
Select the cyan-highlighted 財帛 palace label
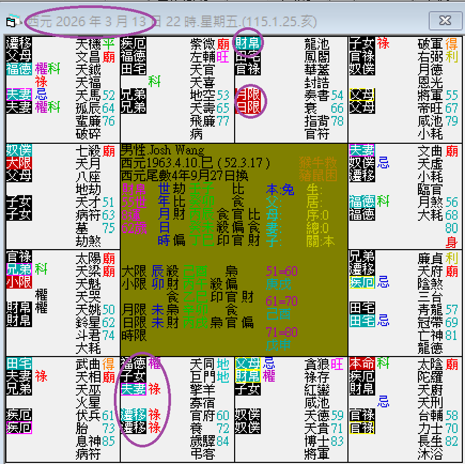tap(246, 44)
